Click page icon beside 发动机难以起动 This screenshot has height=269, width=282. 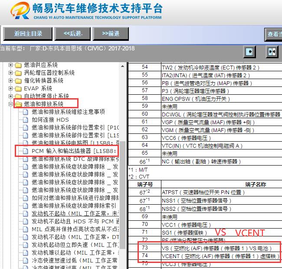coord(26,252)
